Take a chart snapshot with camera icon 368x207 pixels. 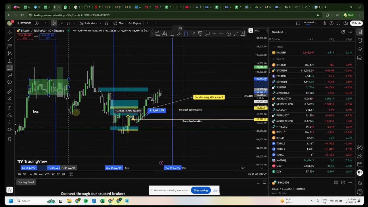coord(346,23)
